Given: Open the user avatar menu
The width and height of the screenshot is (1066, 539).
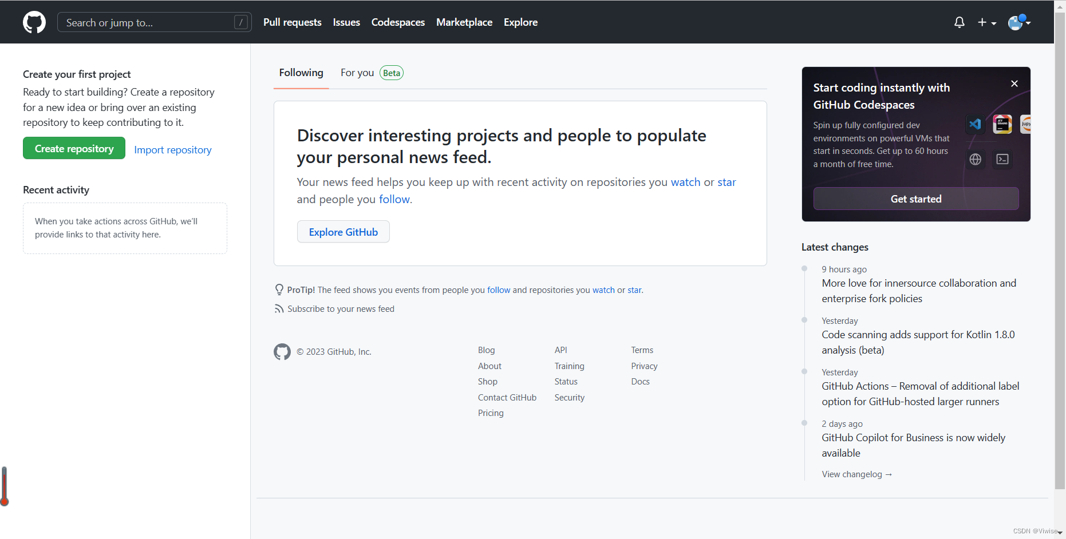Looking at the screenshot, I should tap(1019, 22).
